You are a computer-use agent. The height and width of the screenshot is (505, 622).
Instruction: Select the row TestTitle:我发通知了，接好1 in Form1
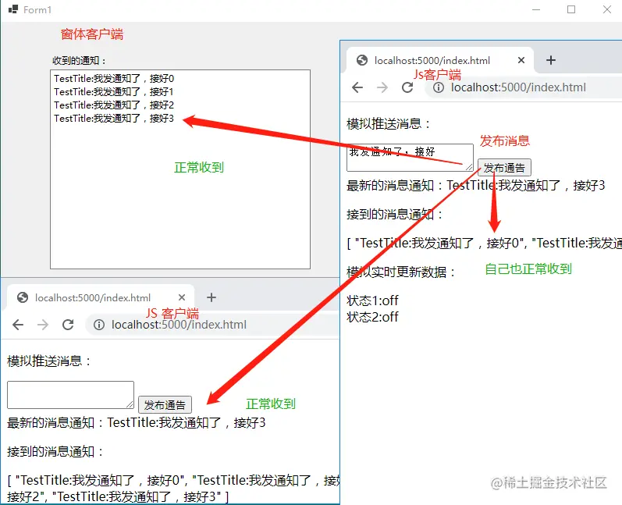(114, 91)
